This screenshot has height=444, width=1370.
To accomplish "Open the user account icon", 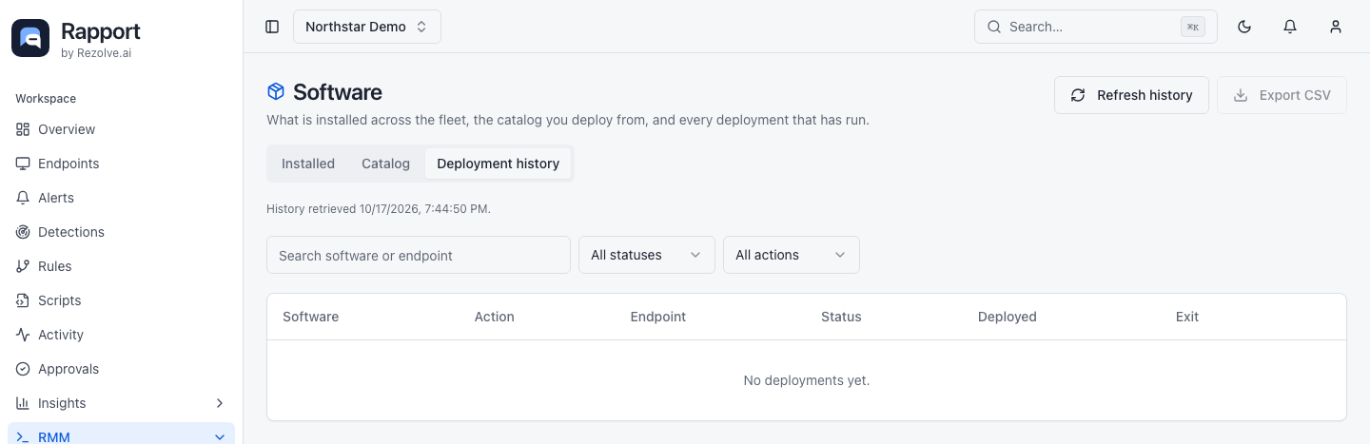I will coord(1336,27).
